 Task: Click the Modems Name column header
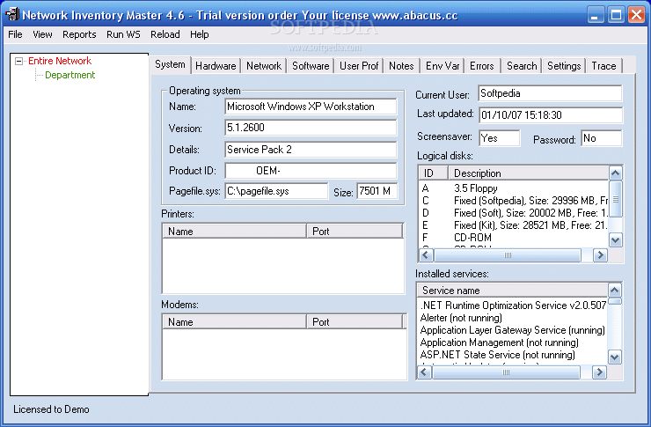point(234,322)
